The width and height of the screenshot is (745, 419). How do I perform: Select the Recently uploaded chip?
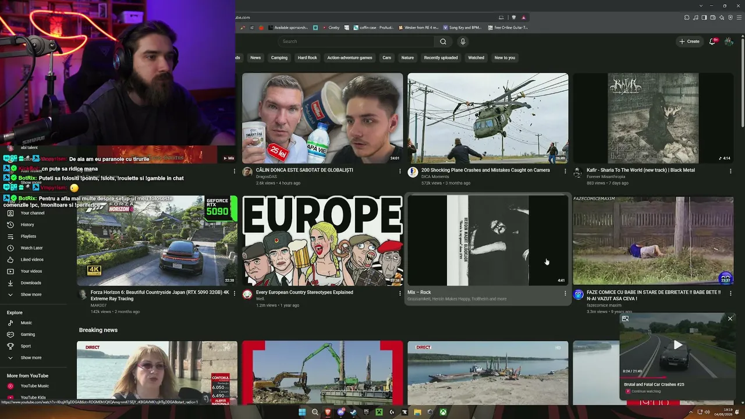click(x=441, y=58)
